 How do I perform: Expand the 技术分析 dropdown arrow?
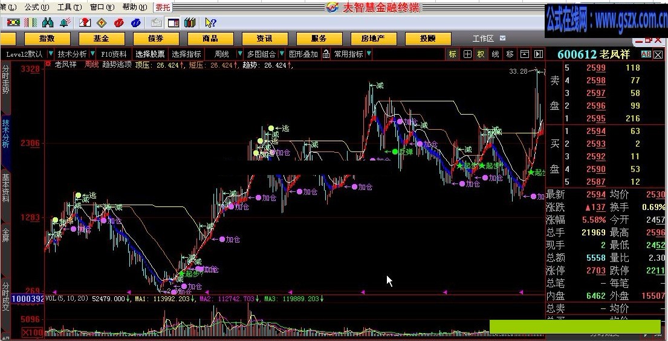coord(92,54)
